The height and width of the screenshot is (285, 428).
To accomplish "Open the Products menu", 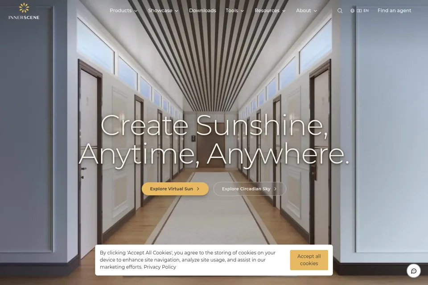I will click(x=123, y=11).
